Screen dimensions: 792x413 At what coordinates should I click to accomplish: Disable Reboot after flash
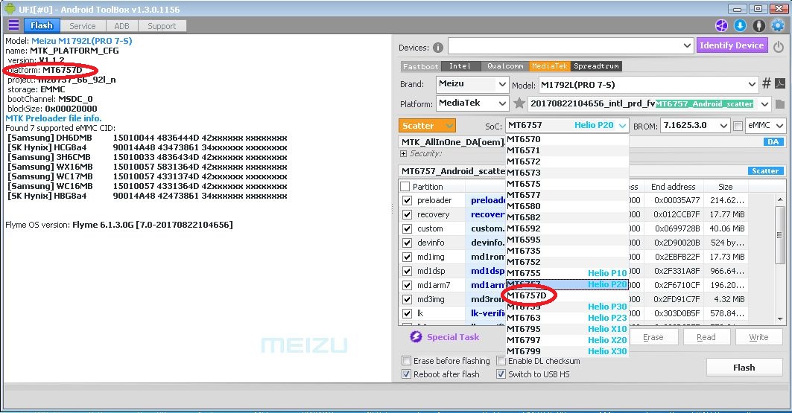[x=406, y=374]
